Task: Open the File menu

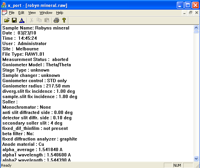Action: (12, 13)
